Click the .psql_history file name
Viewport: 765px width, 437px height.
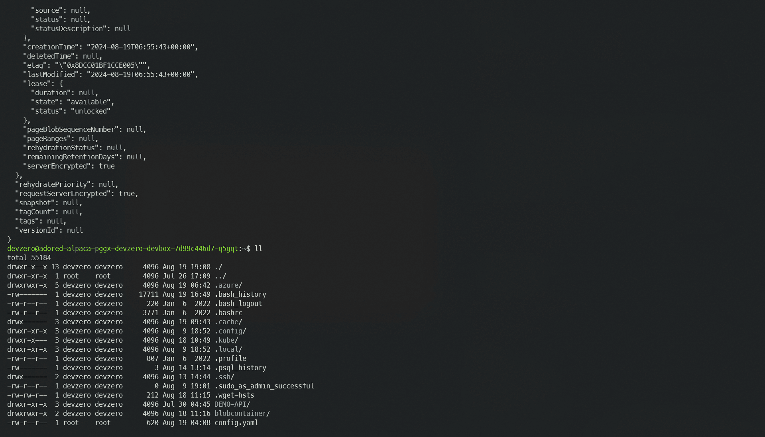240,368
